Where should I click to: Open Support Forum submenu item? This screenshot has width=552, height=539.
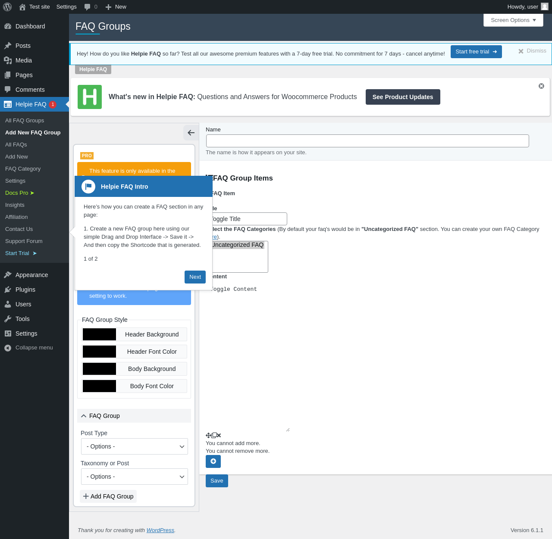point(24,241)
